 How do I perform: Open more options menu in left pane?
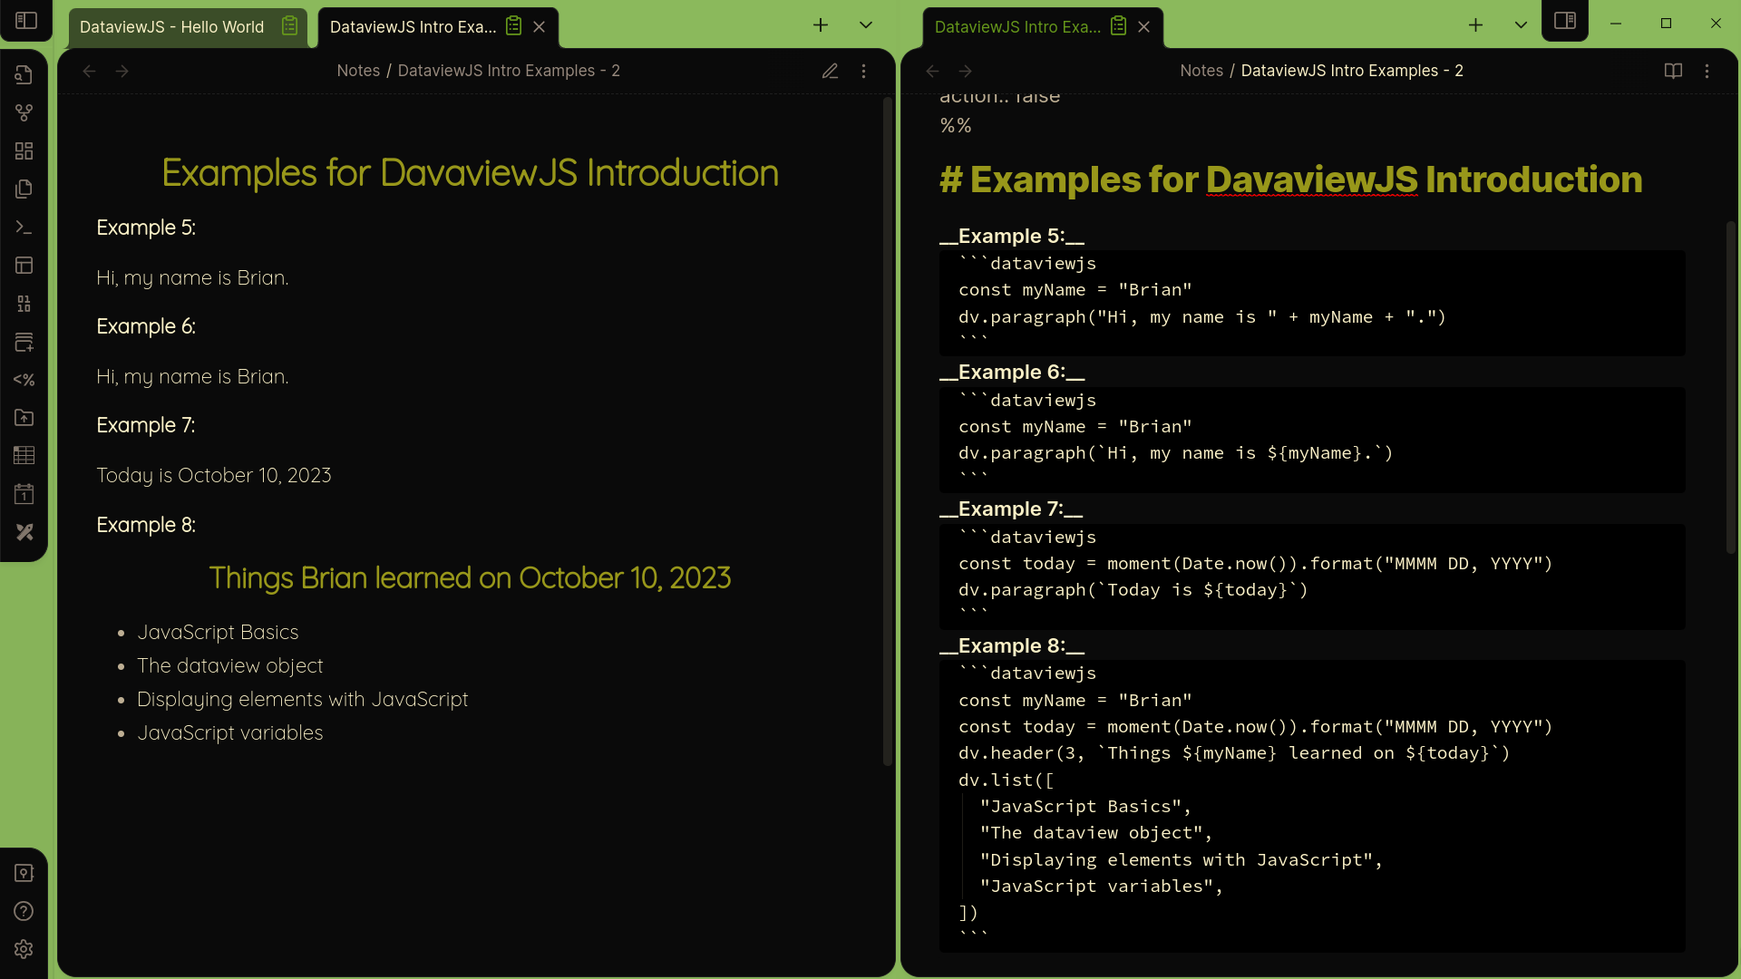pyautogui.click(x=863, y=71)
